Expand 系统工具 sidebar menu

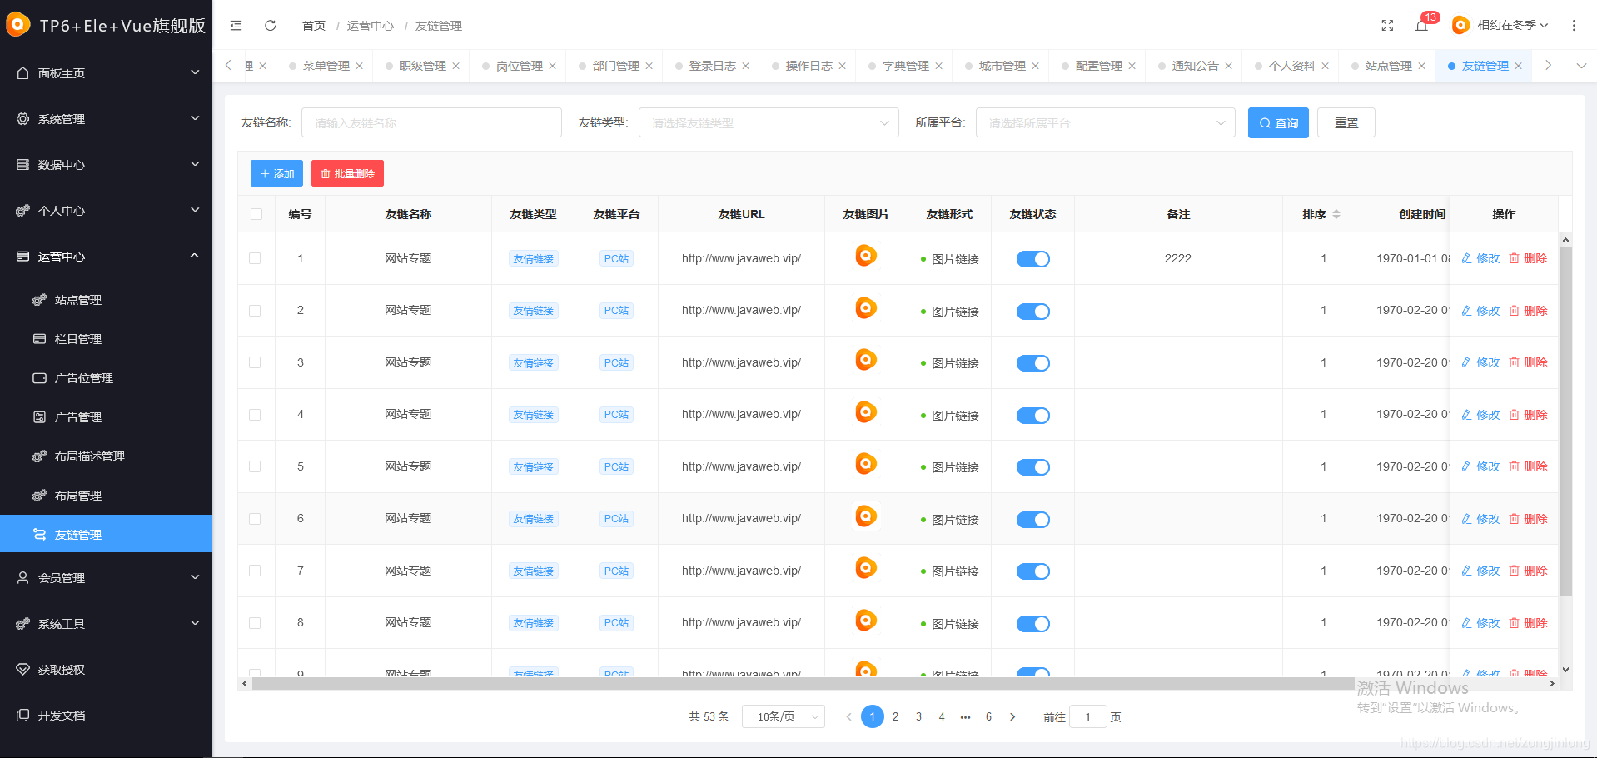106,624
